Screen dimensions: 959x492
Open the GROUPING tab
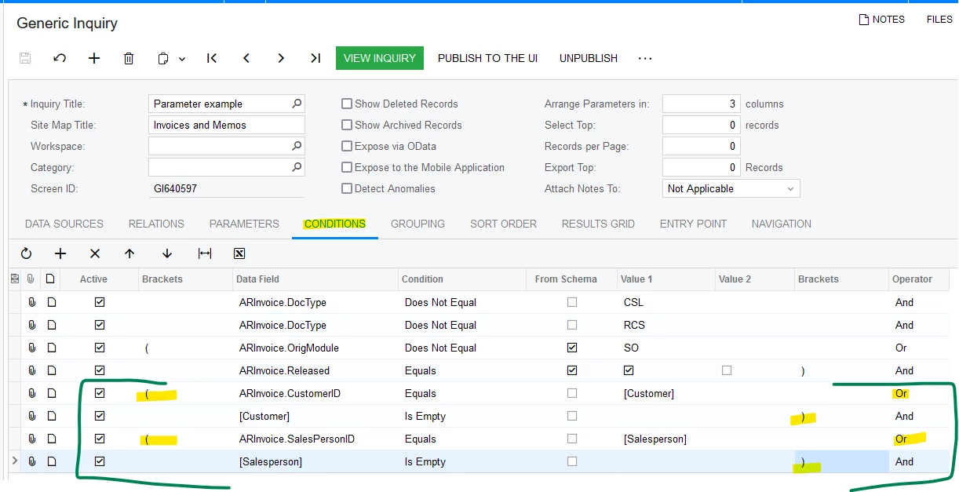pos(418,224)
